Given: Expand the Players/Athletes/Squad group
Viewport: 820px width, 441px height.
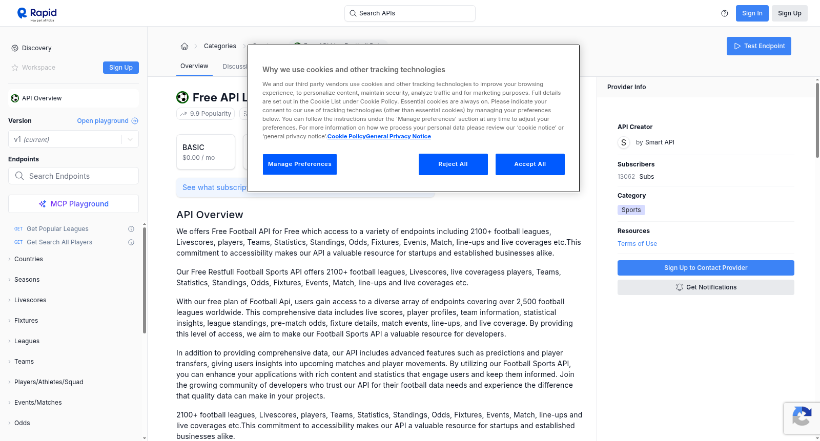Looking at the screenshot, I should click(49, 382).
